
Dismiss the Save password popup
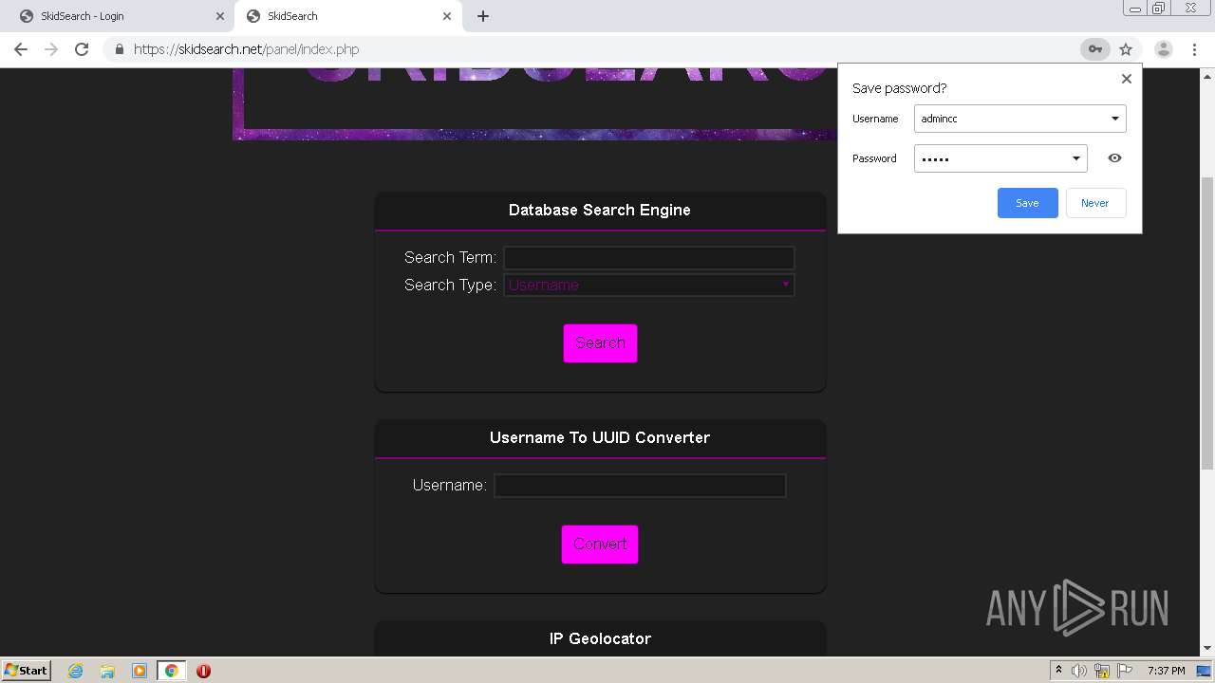pyautogui.click(x=1127, y=79)
